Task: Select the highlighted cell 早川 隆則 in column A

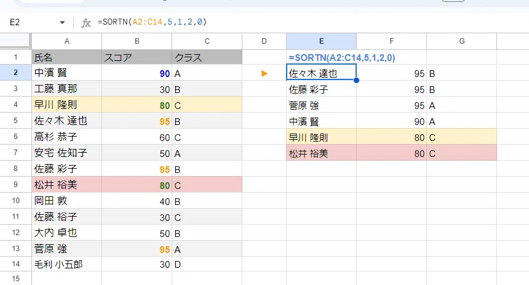Action: 67,105
